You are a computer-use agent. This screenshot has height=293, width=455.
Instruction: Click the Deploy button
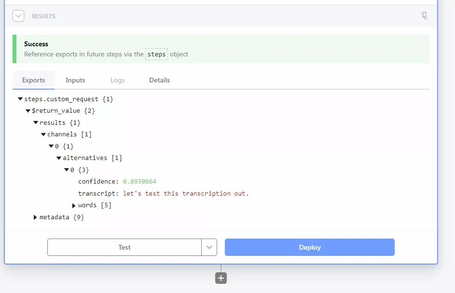point(310,247)
